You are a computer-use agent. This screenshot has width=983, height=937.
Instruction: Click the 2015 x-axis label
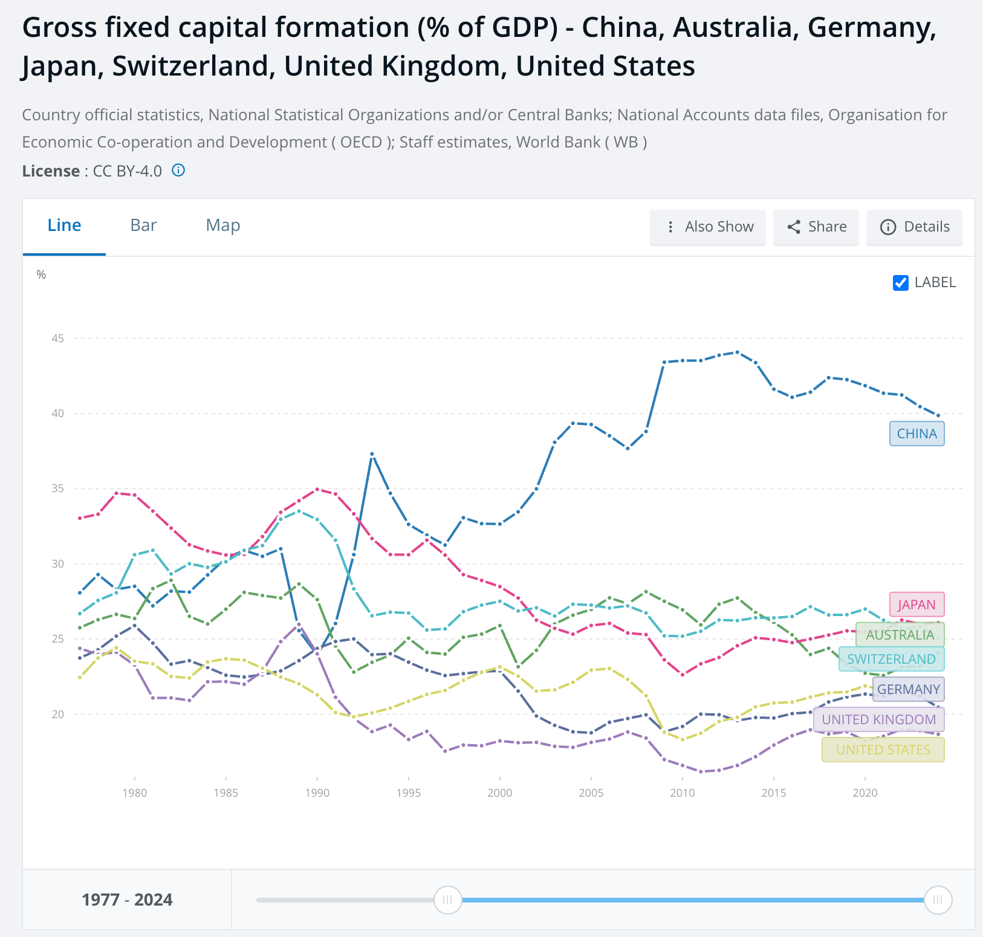pyautogui.click(x=774, y=793)
